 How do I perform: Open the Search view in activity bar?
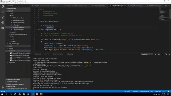coord(3,12)
